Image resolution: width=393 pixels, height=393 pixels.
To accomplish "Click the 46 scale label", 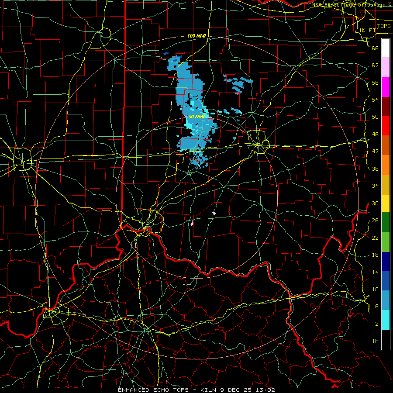I will point(375,134).
